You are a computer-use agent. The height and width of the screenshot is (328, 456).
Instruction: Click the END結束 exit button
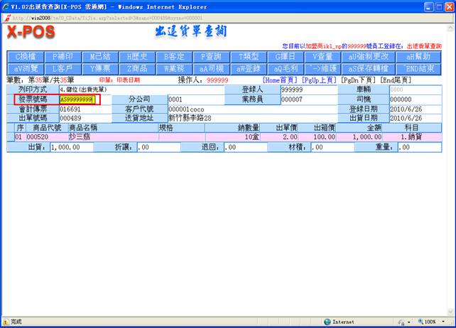pos(413,68)
